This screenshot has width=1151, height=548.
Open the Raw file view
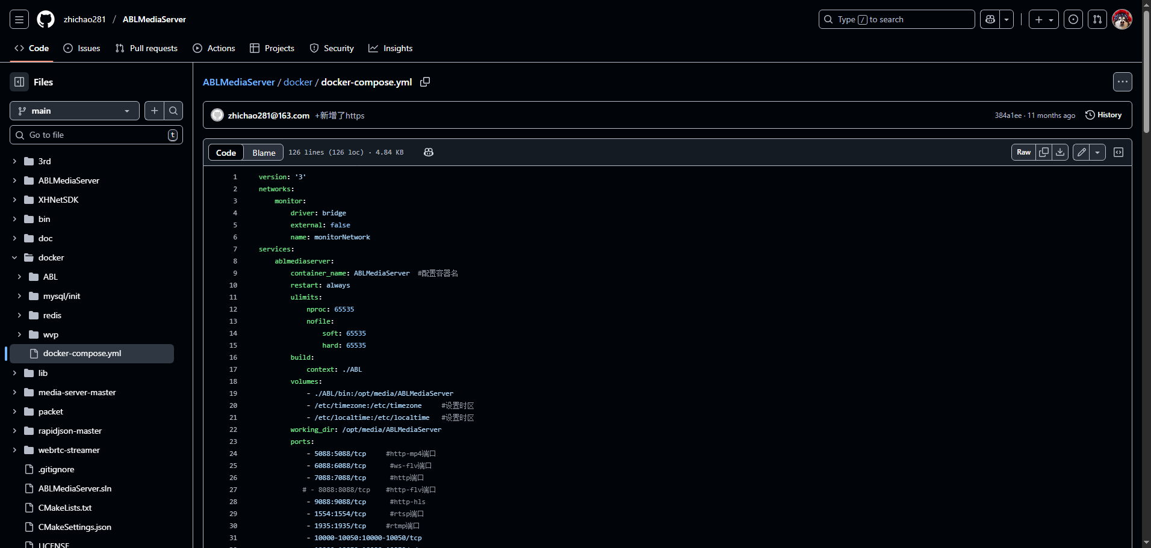[x=1023, y=152]
